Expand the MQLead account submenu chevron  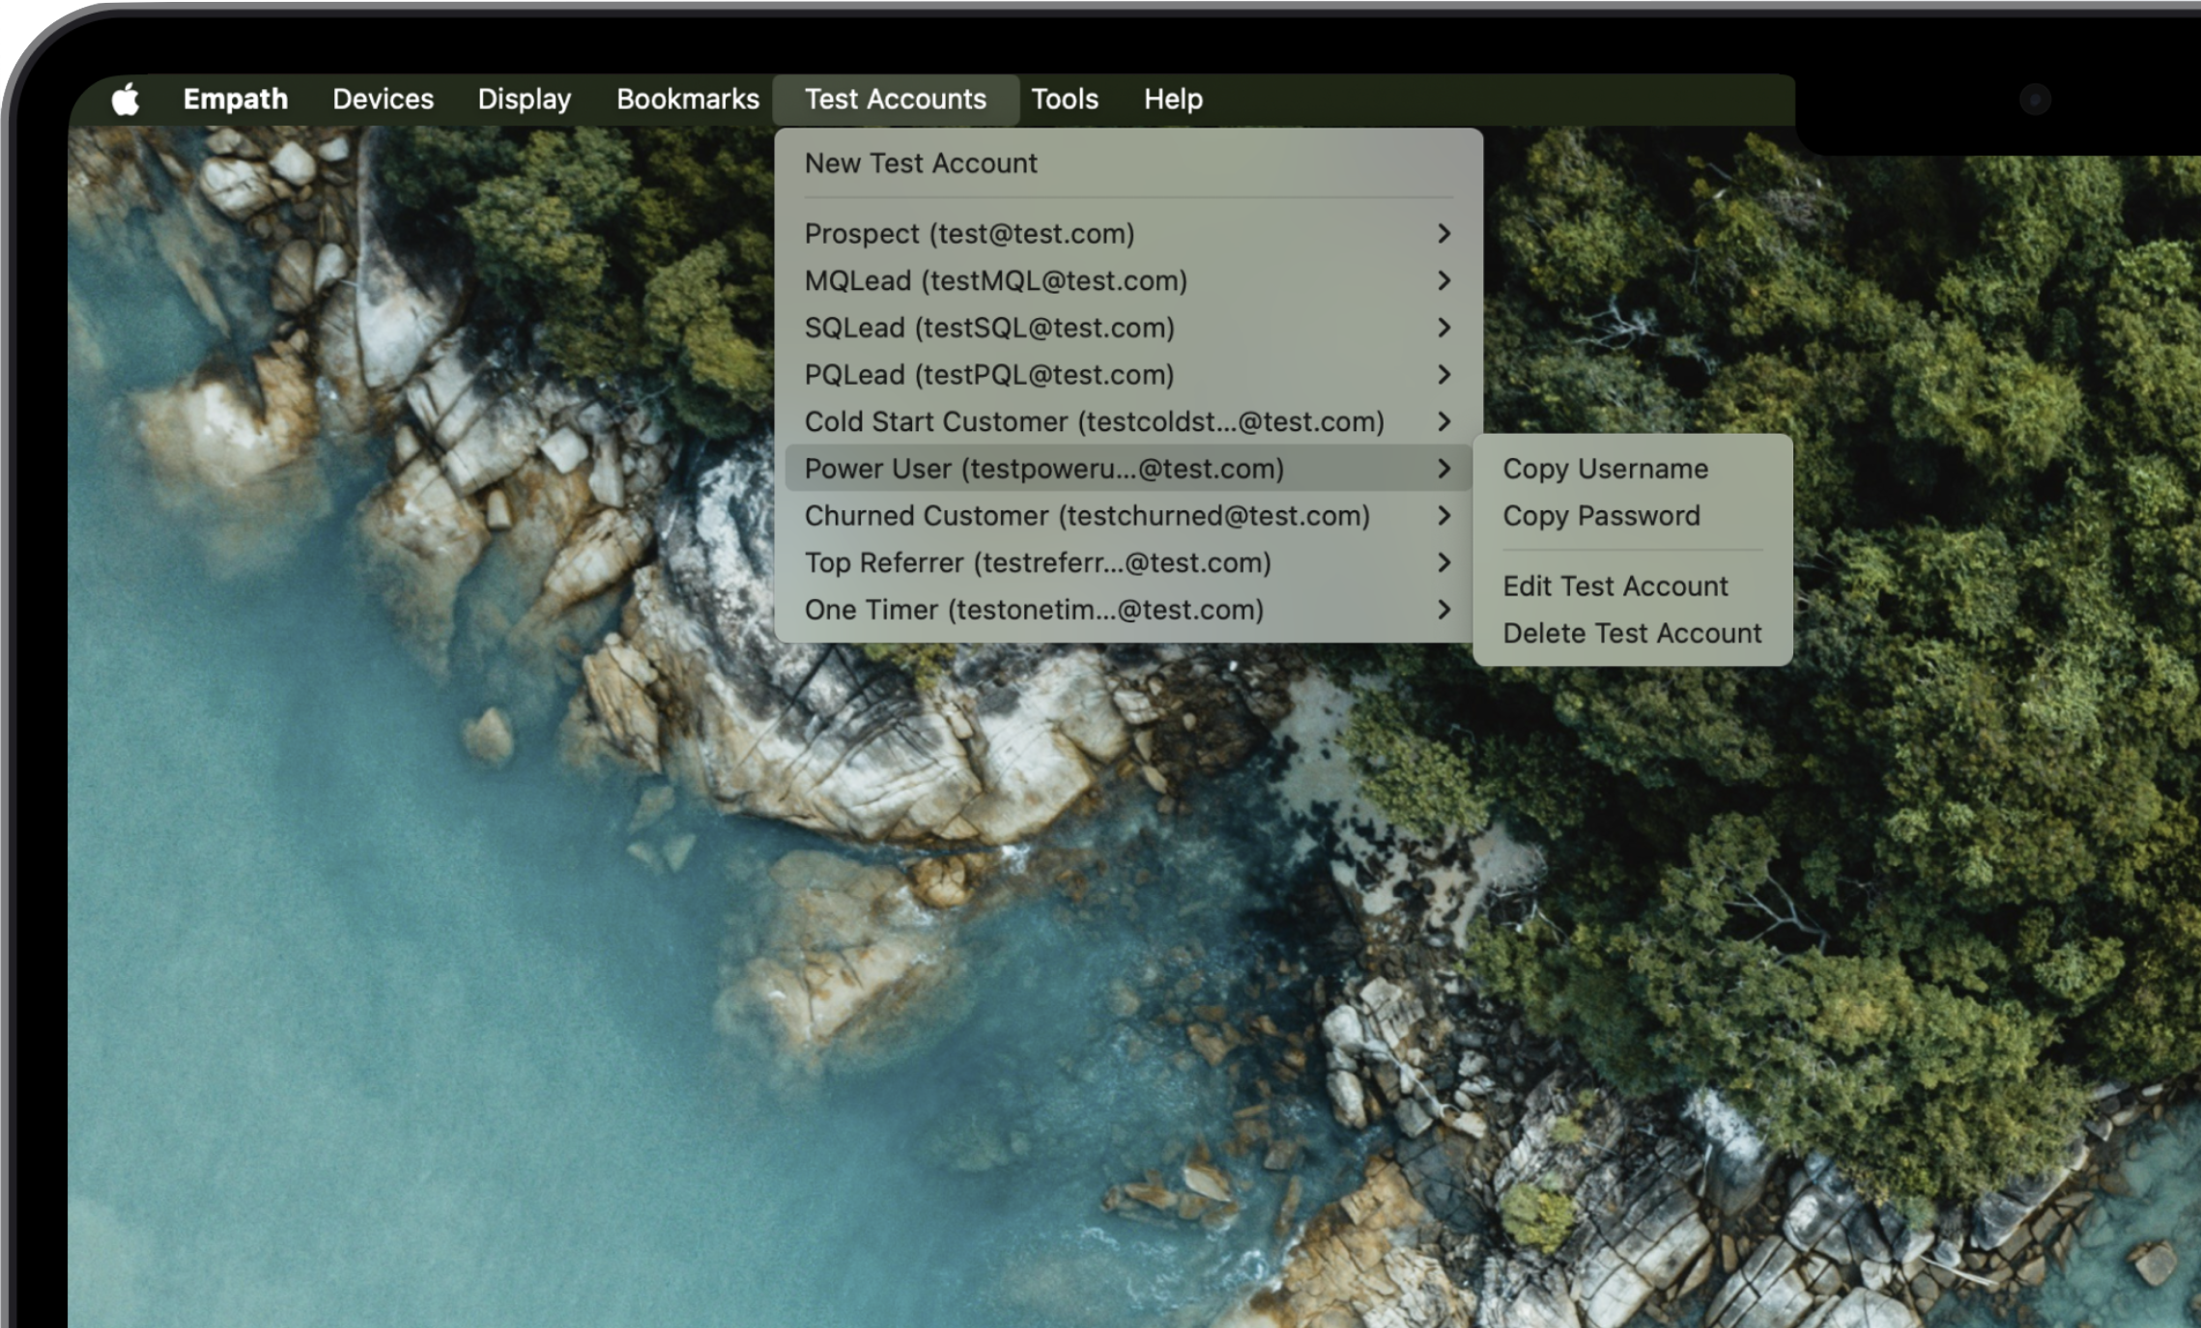[1444, 281]
